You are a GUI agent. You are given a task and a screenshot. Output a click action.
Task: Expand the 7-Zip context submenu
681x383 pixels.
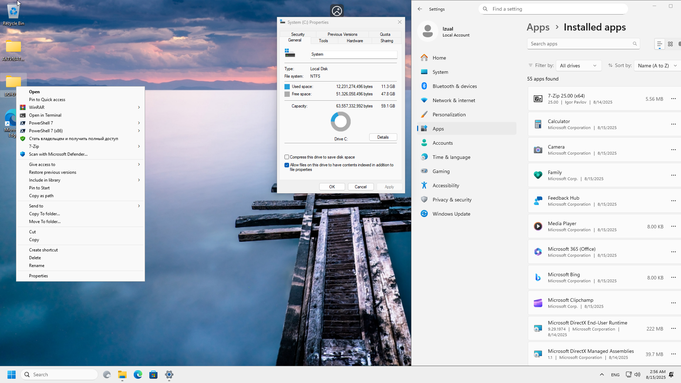tap(81, 146)
